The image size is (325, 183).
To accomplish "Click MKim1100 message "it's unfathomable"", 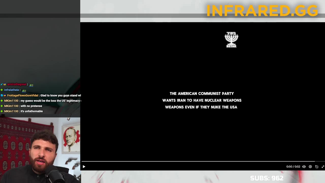I will click(x=31, y=111).
